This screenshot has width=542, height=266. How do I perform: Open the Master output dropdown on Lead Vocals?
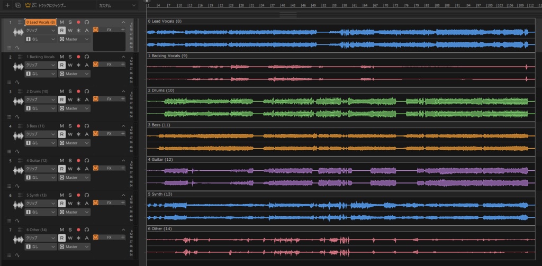pos(74,39)
